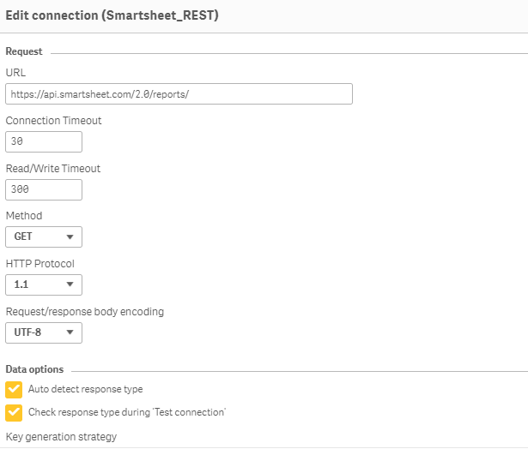
Task: Open the Method dropdown set to GET
Action: (x=43, y=237)
